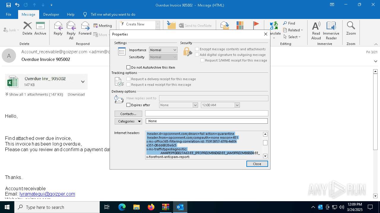Click the Find icon in Editing group
380x213 pixels.
click(x=289, y=23)
